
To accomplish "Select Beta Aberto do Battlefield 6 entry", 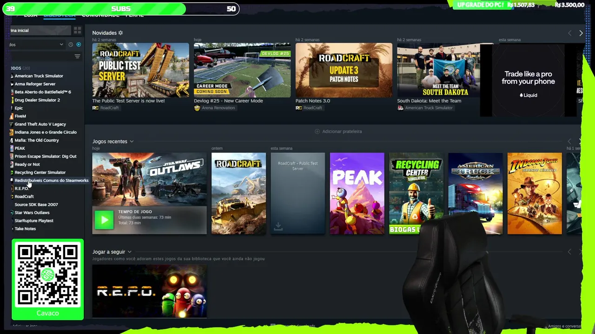I will click(43, 92).
